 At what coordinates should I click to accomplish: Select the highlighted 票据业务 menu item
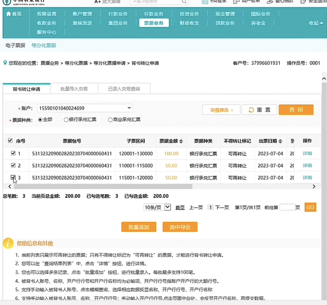154,23
